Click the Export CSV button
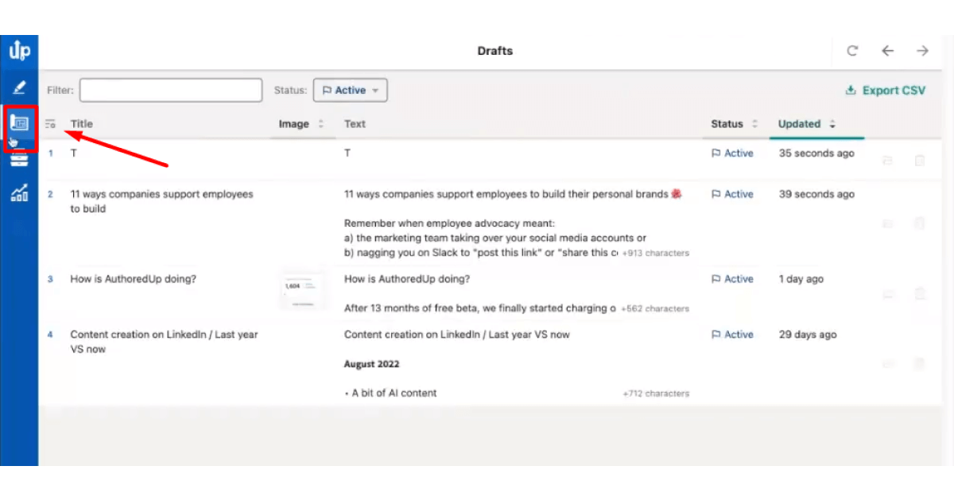 (885, 91)
